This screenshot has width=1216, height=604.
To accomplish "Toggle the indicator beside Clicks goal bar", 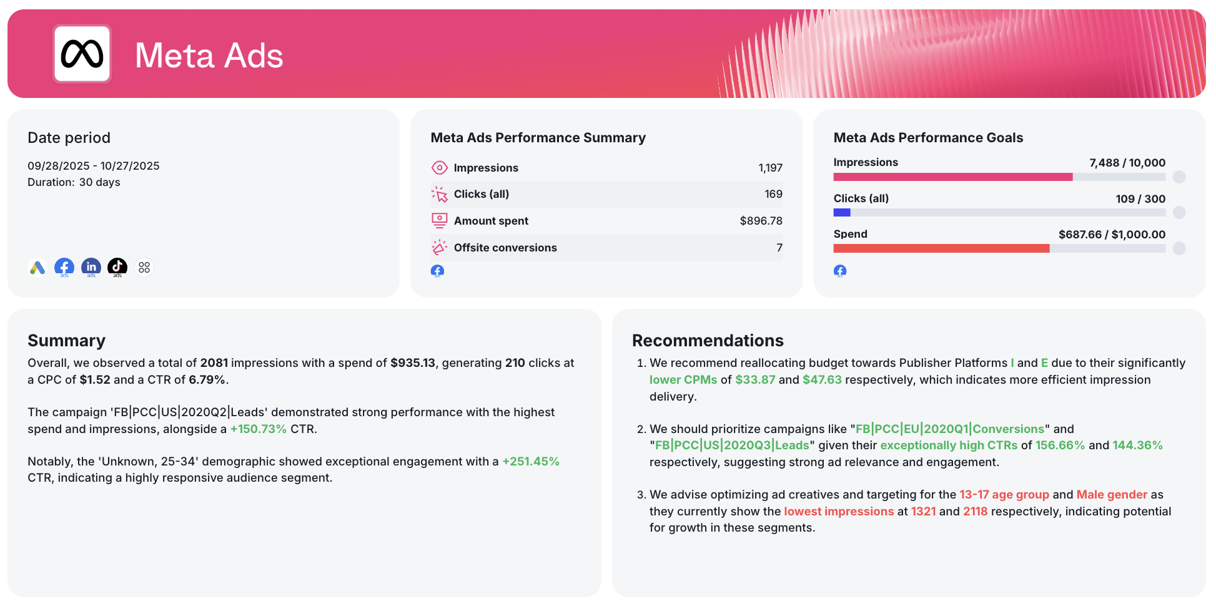I will (1179, 212).
